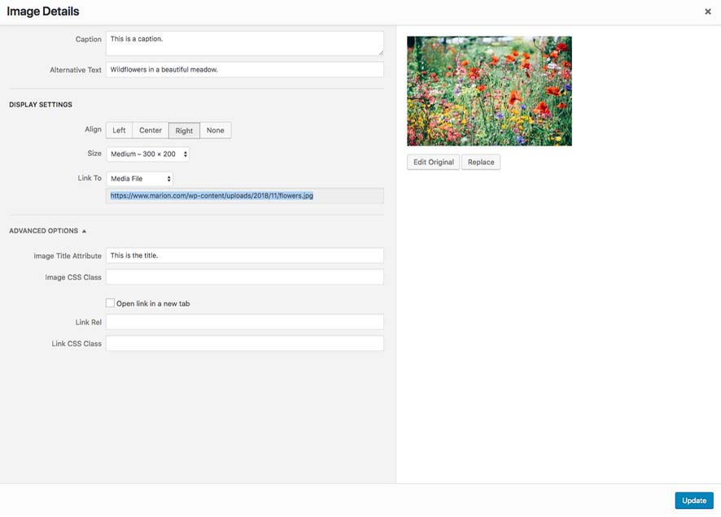
Task: Select None alignment option
Action: point(215,130)
